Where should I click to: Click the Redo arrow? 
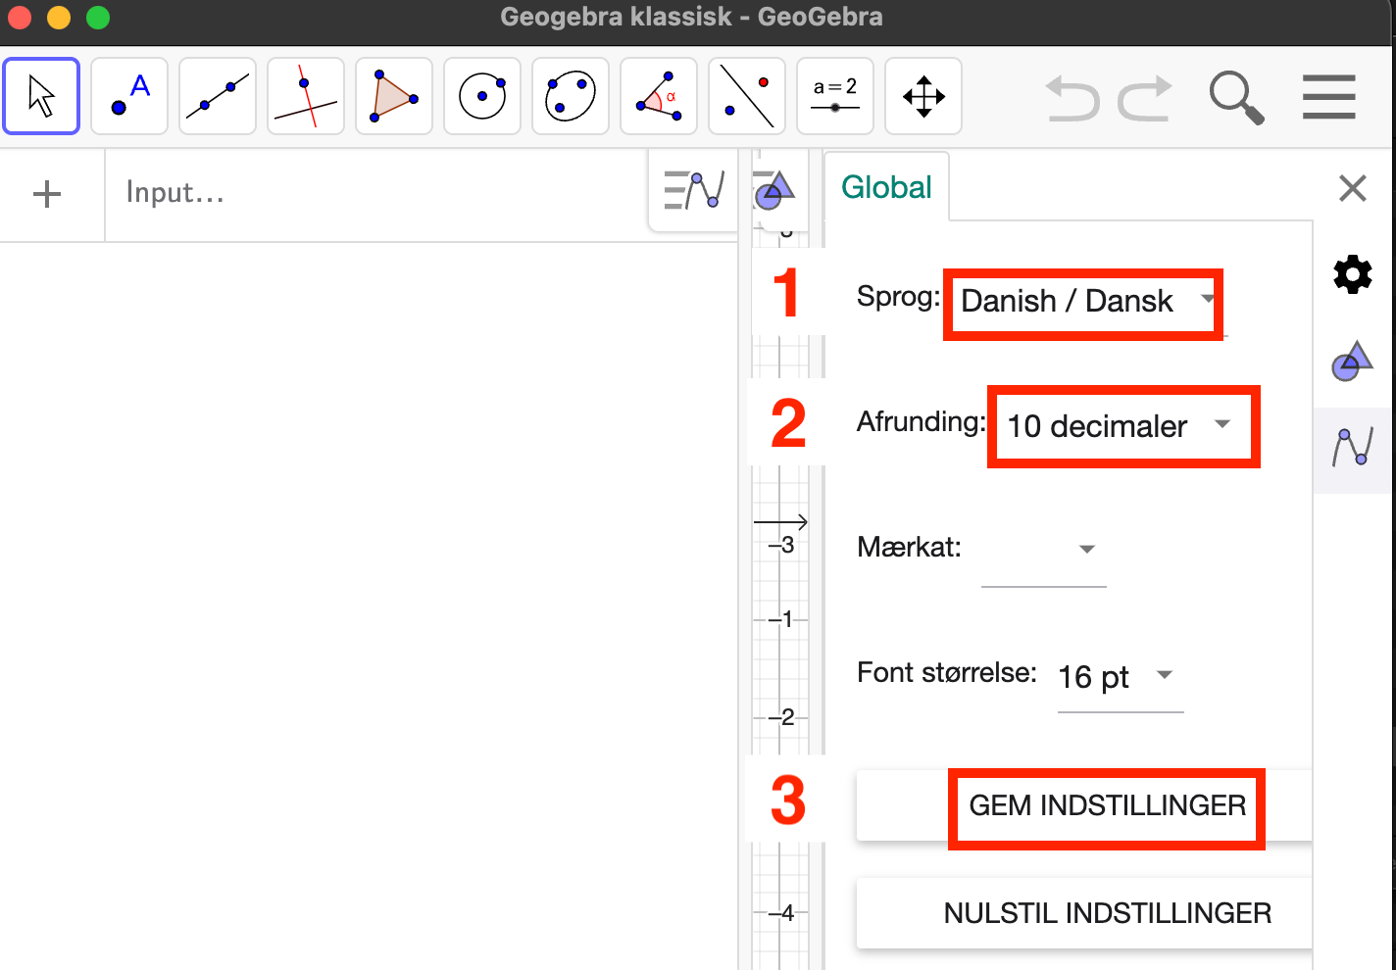click(x=1145, y=98)
